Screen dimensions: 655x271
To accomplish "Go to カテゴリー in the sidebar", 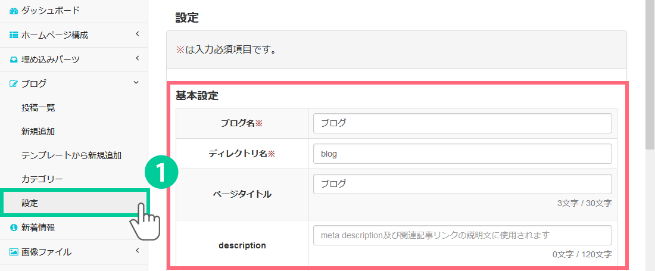I will pos(42,179).
